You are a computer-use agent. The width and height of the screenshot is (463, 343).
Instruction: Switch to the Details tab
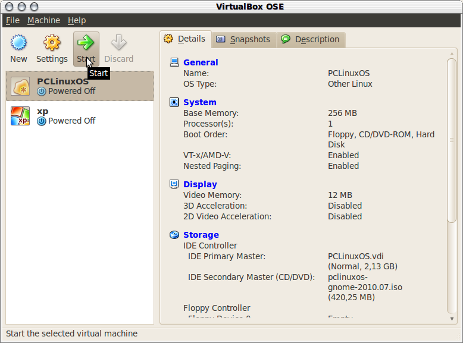point(186,39)
